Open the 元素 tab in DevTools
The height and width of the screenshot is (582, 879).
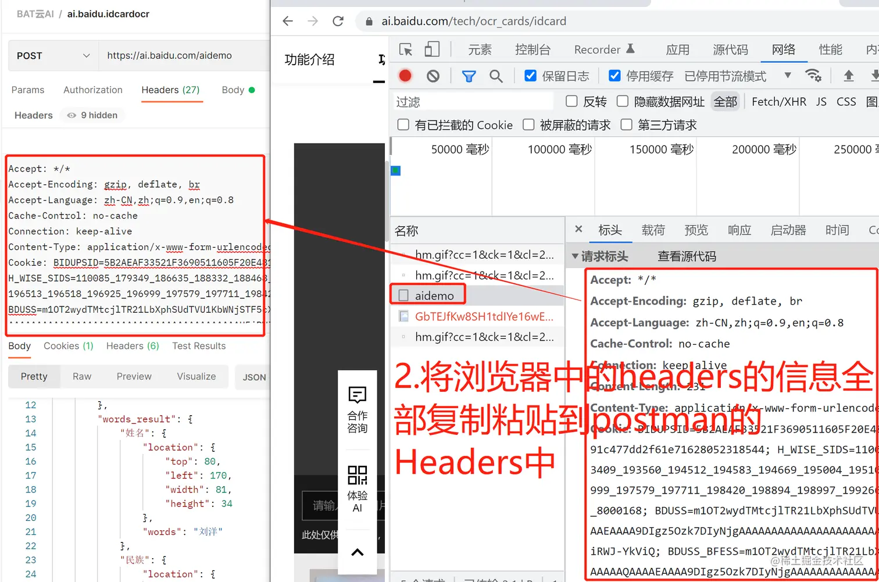tap(480, 50)
